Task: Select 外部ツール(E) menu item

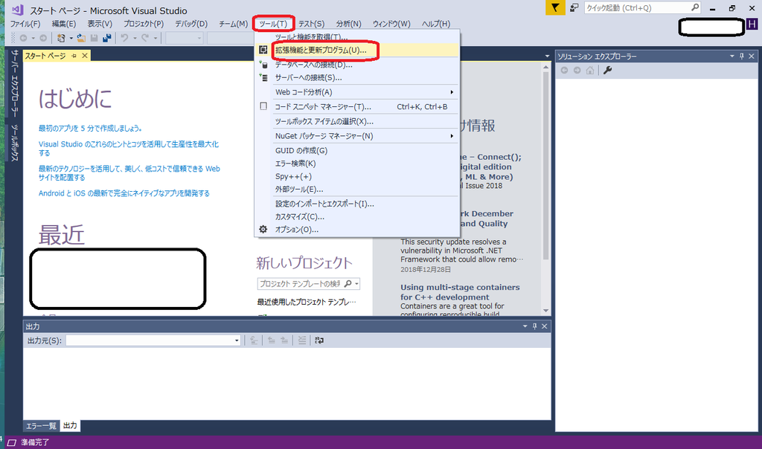Action: pos(356,190)
